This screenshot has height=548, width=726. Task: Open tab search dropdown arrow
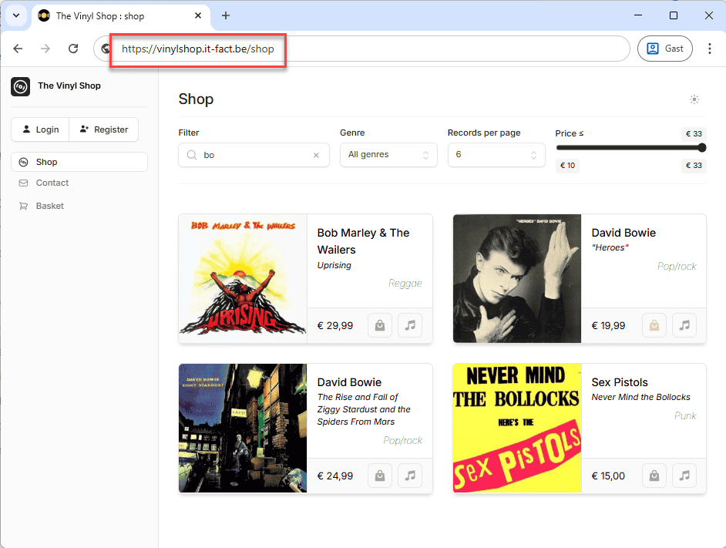(x=16, y=15)
